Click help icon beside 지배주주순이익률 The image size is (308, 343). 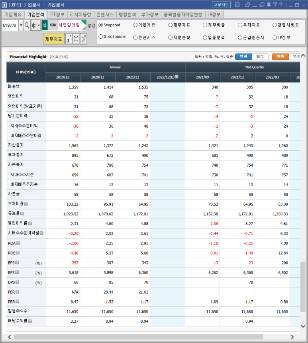pyautogui.click(x=41, y=233)
